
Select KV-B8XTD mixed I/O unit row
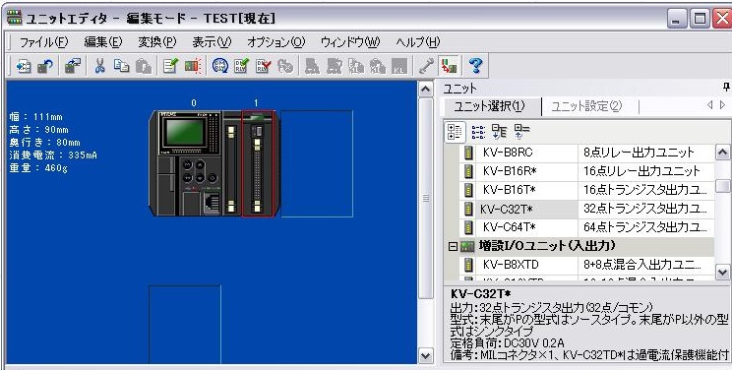[586, 265]
